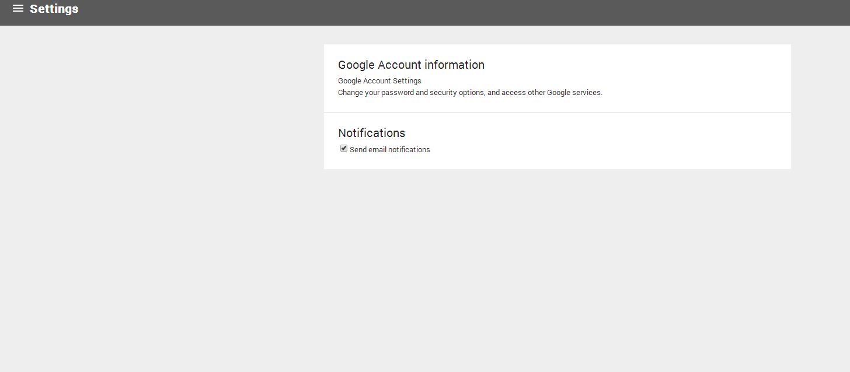850x372 pixels.
Task: Open the Google Account Settings link
Action: [x=379, y=81]
